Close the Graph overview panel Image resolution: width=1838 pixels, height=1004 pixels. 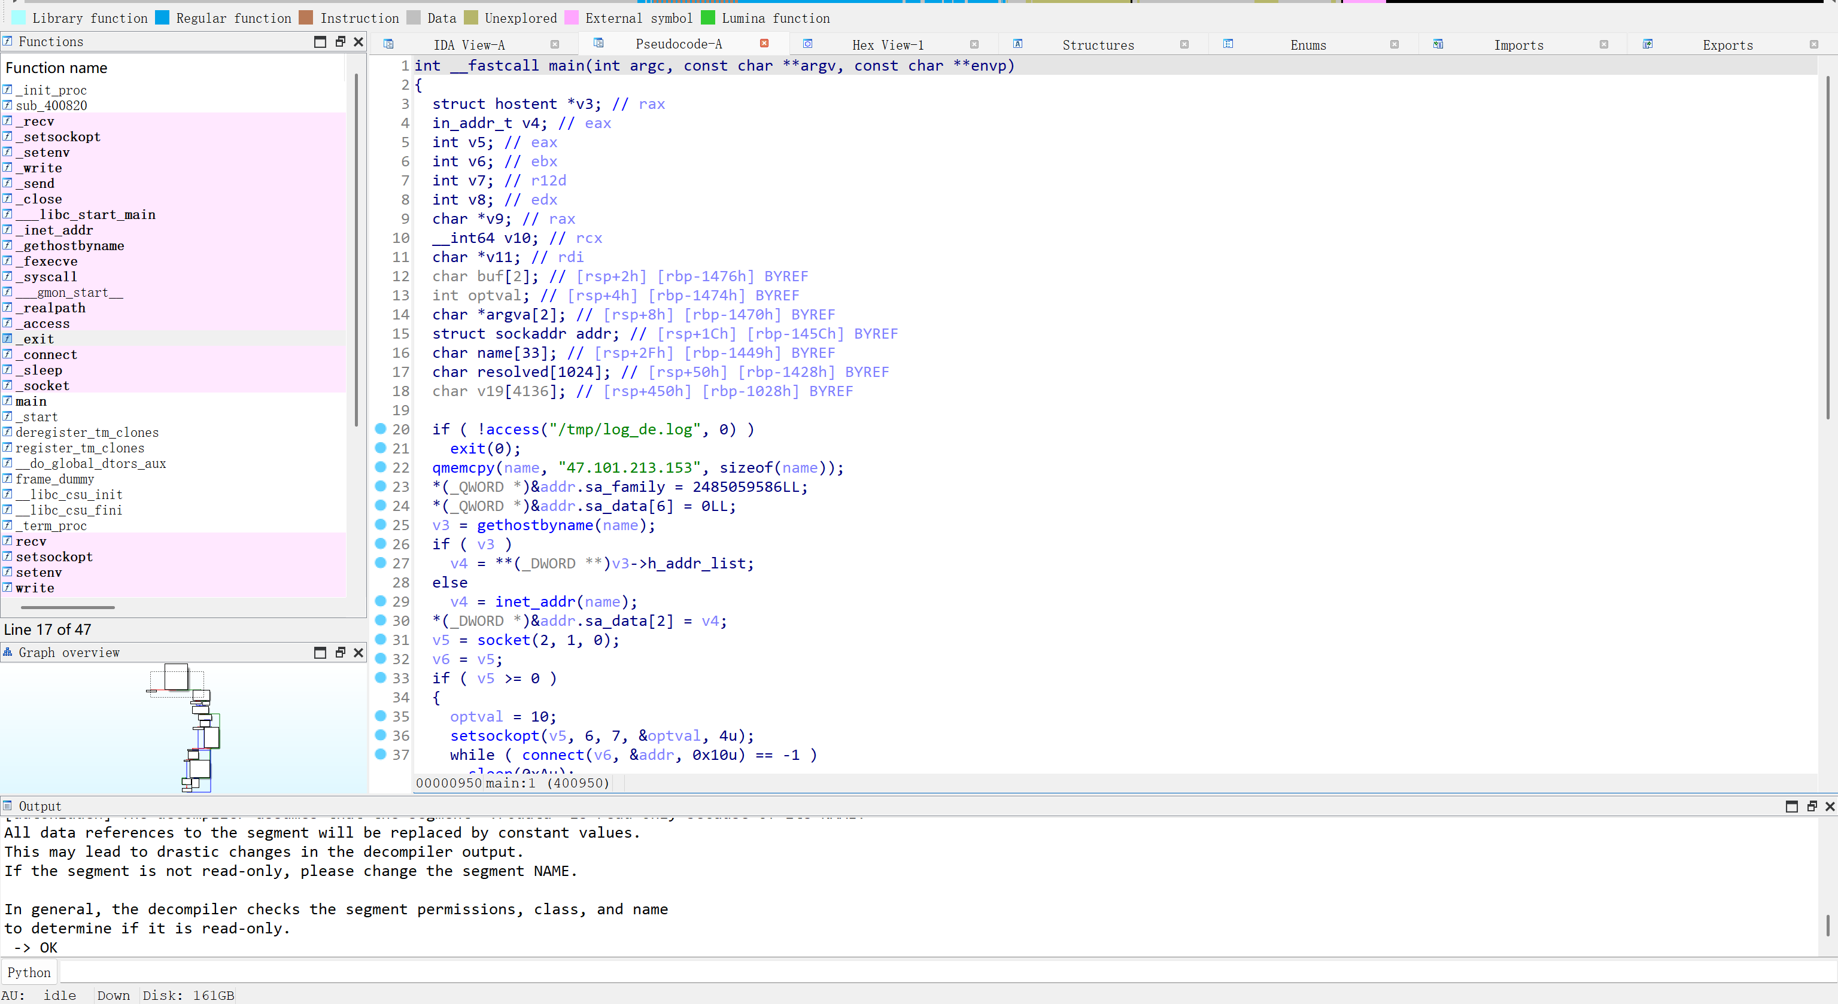tap(359, 652)
